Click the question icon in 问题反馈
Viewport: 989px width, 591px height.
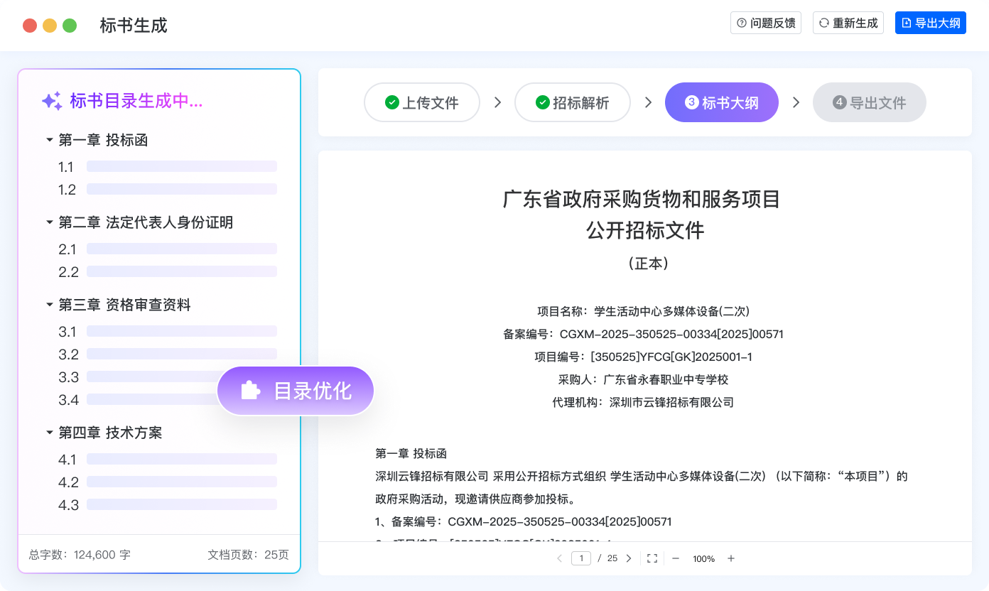coord(742,23)
